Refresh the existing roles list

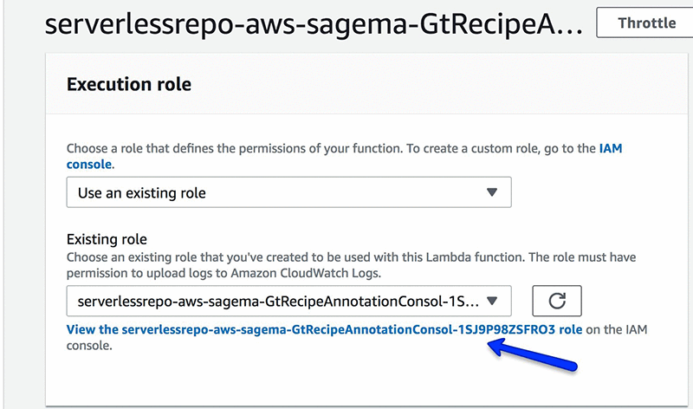pos(556,301)
